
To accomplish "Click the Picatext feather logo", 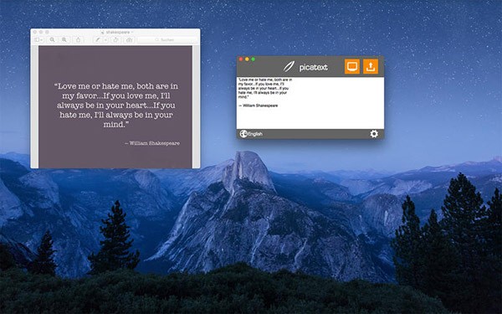I will [289, 66].
